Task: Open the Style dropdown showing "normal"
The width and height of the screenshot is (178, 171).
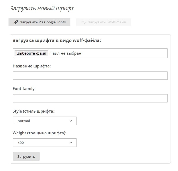Action: tap(44, 121)
